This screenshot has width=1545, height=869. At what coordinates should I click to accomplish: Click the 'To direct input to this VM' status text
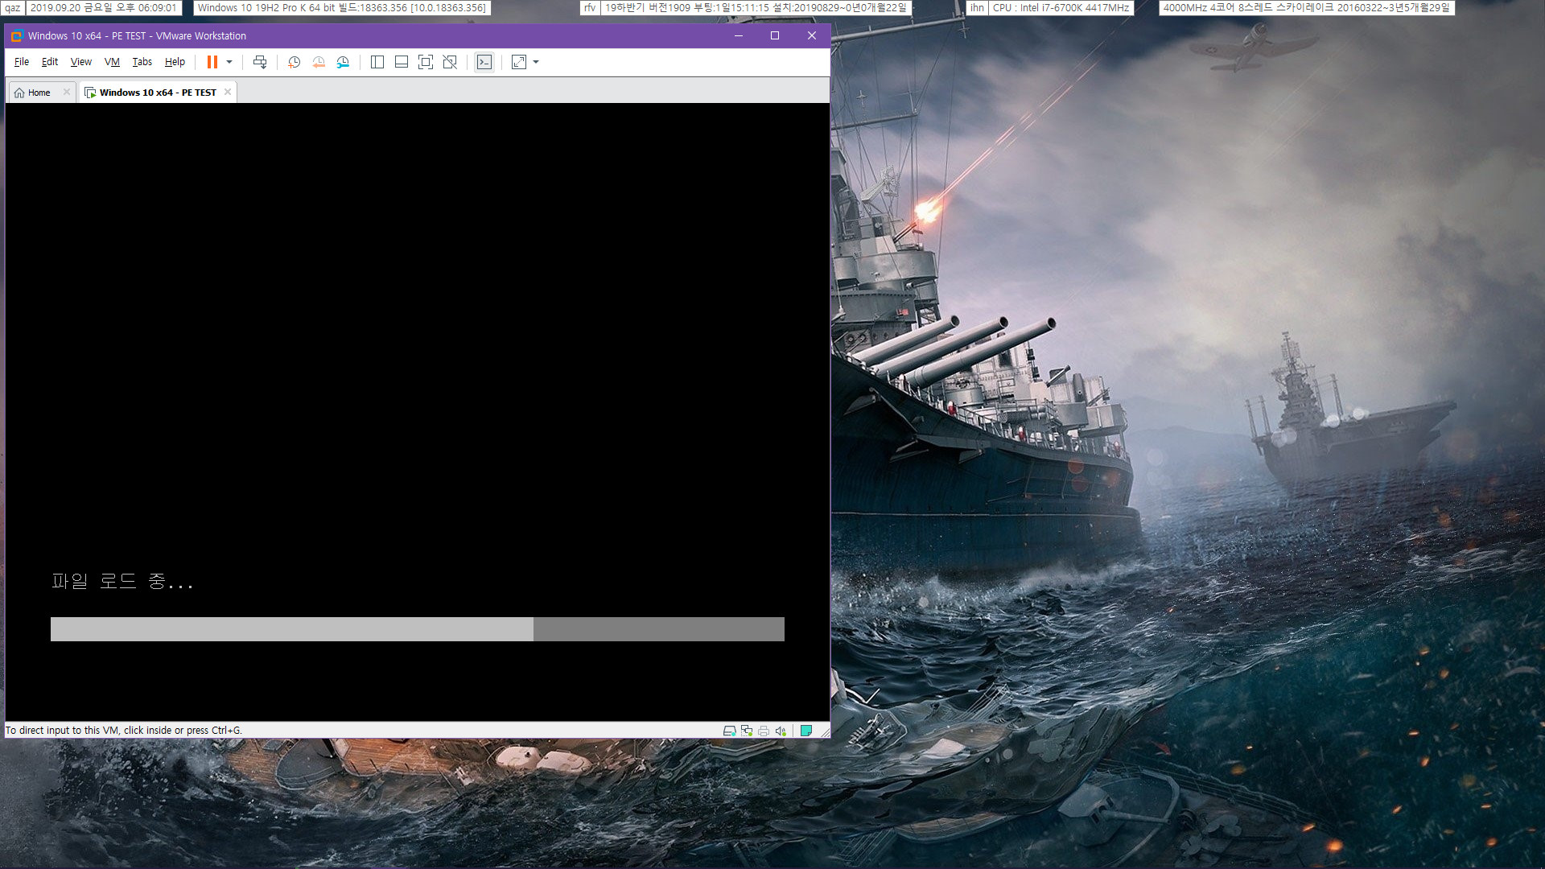click(124, 731)
